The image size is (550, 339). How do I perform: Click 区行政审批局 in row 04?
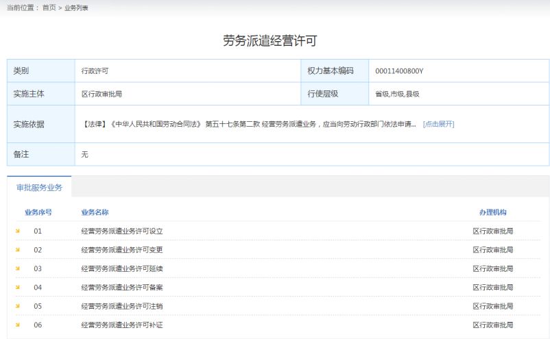point(493,287)
